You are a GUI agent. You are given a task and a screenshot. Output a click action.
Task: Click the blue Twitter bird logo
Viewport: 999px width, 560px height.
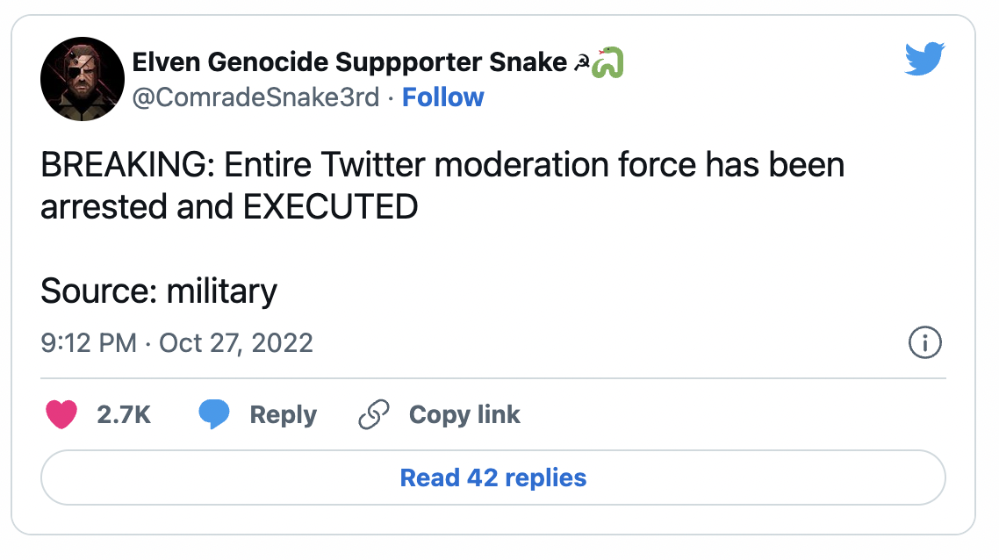tap(923, 60)
